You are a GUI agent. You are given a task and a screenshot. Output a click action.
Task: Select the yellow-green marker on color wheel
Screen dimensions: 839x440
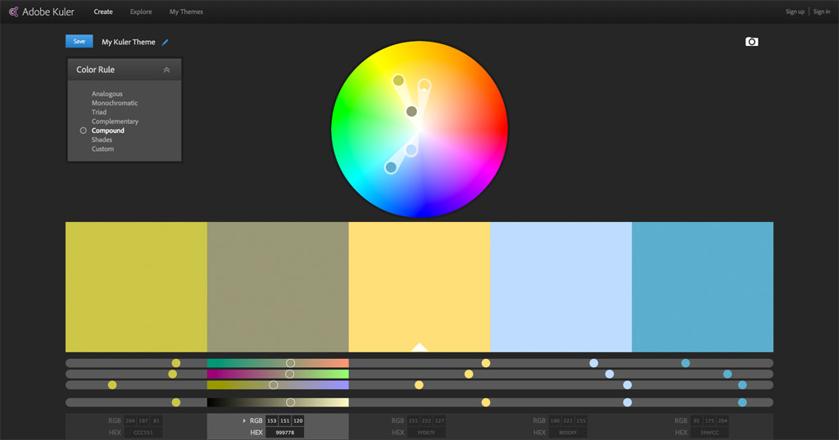[x=398, y=80]
